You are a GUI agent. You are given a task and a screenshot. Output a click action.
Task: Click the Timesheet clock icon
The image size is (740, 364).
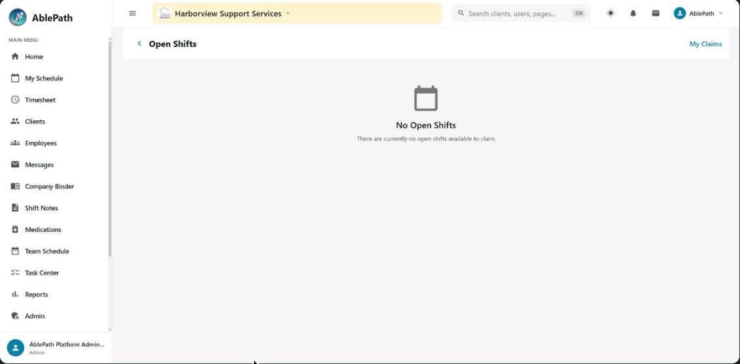(x=15, y=100)
